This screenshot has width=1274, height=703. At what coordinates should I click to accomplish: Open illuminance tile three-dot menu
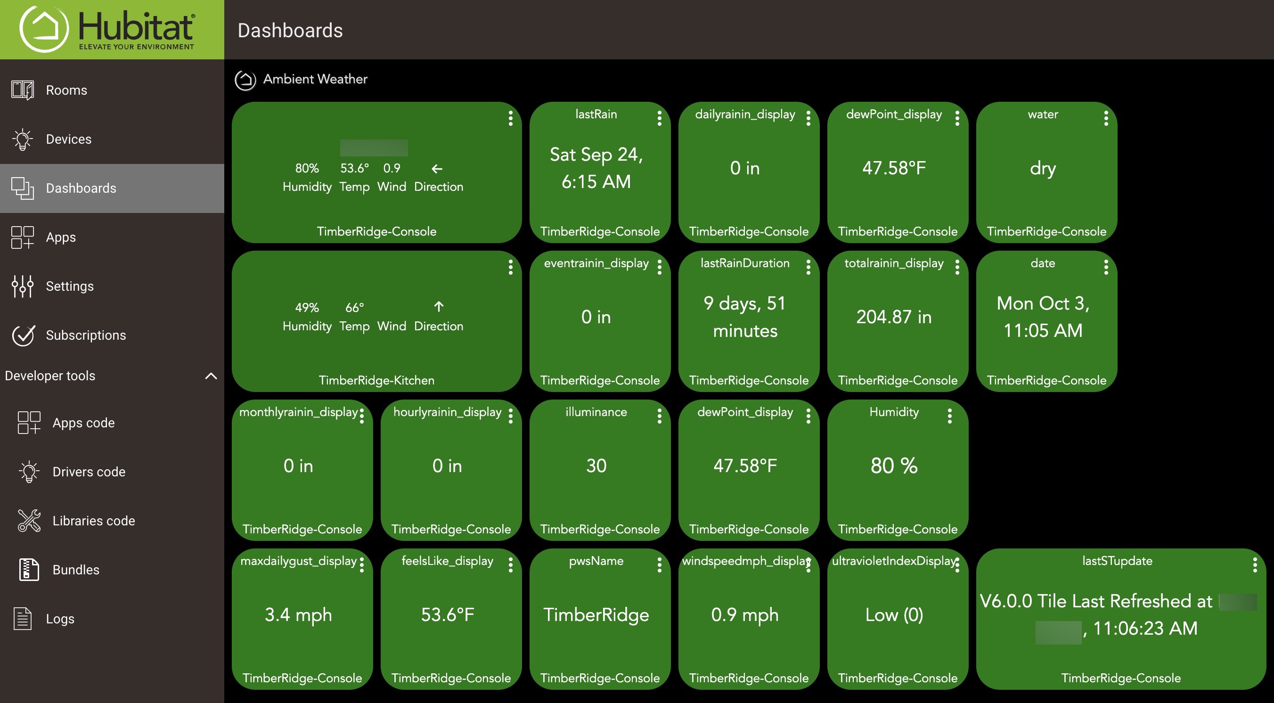[659, 416]
